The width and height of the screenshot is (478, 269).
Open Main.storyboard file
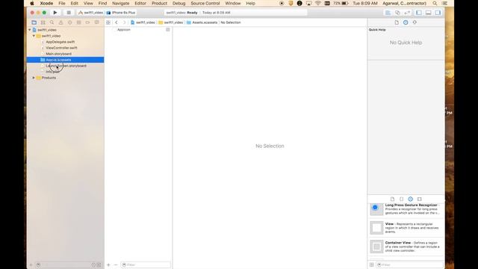[x=58, y=54]
